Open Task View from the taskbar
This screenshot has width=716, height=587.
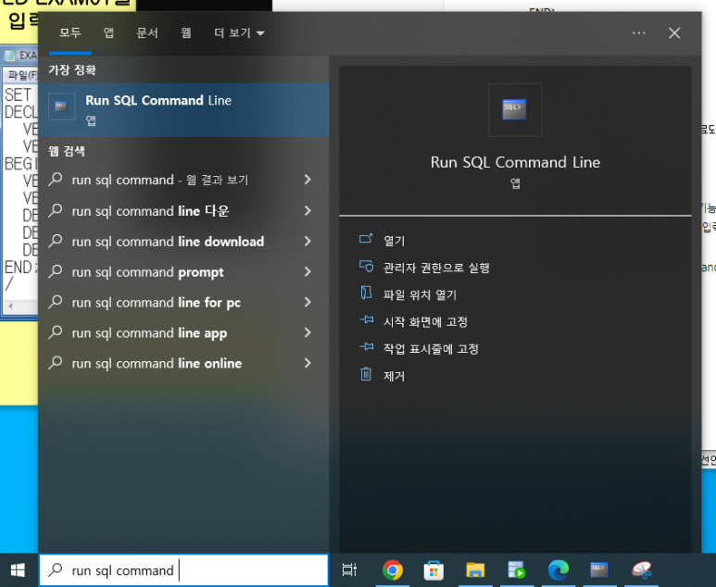pos(349,570)
